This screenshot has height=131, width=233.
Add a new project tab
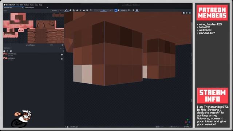coord(47,7)
